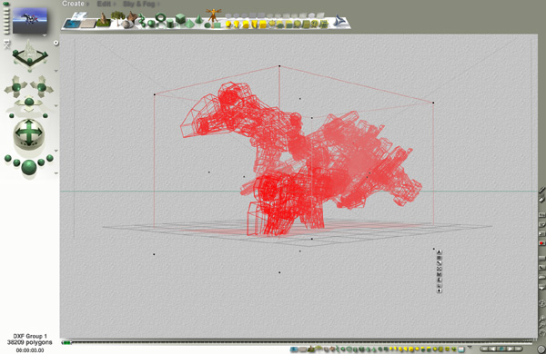Viewport: 546px width, 354px height.
Task: Switch to the Create palette
Action: tap(73, 4)
